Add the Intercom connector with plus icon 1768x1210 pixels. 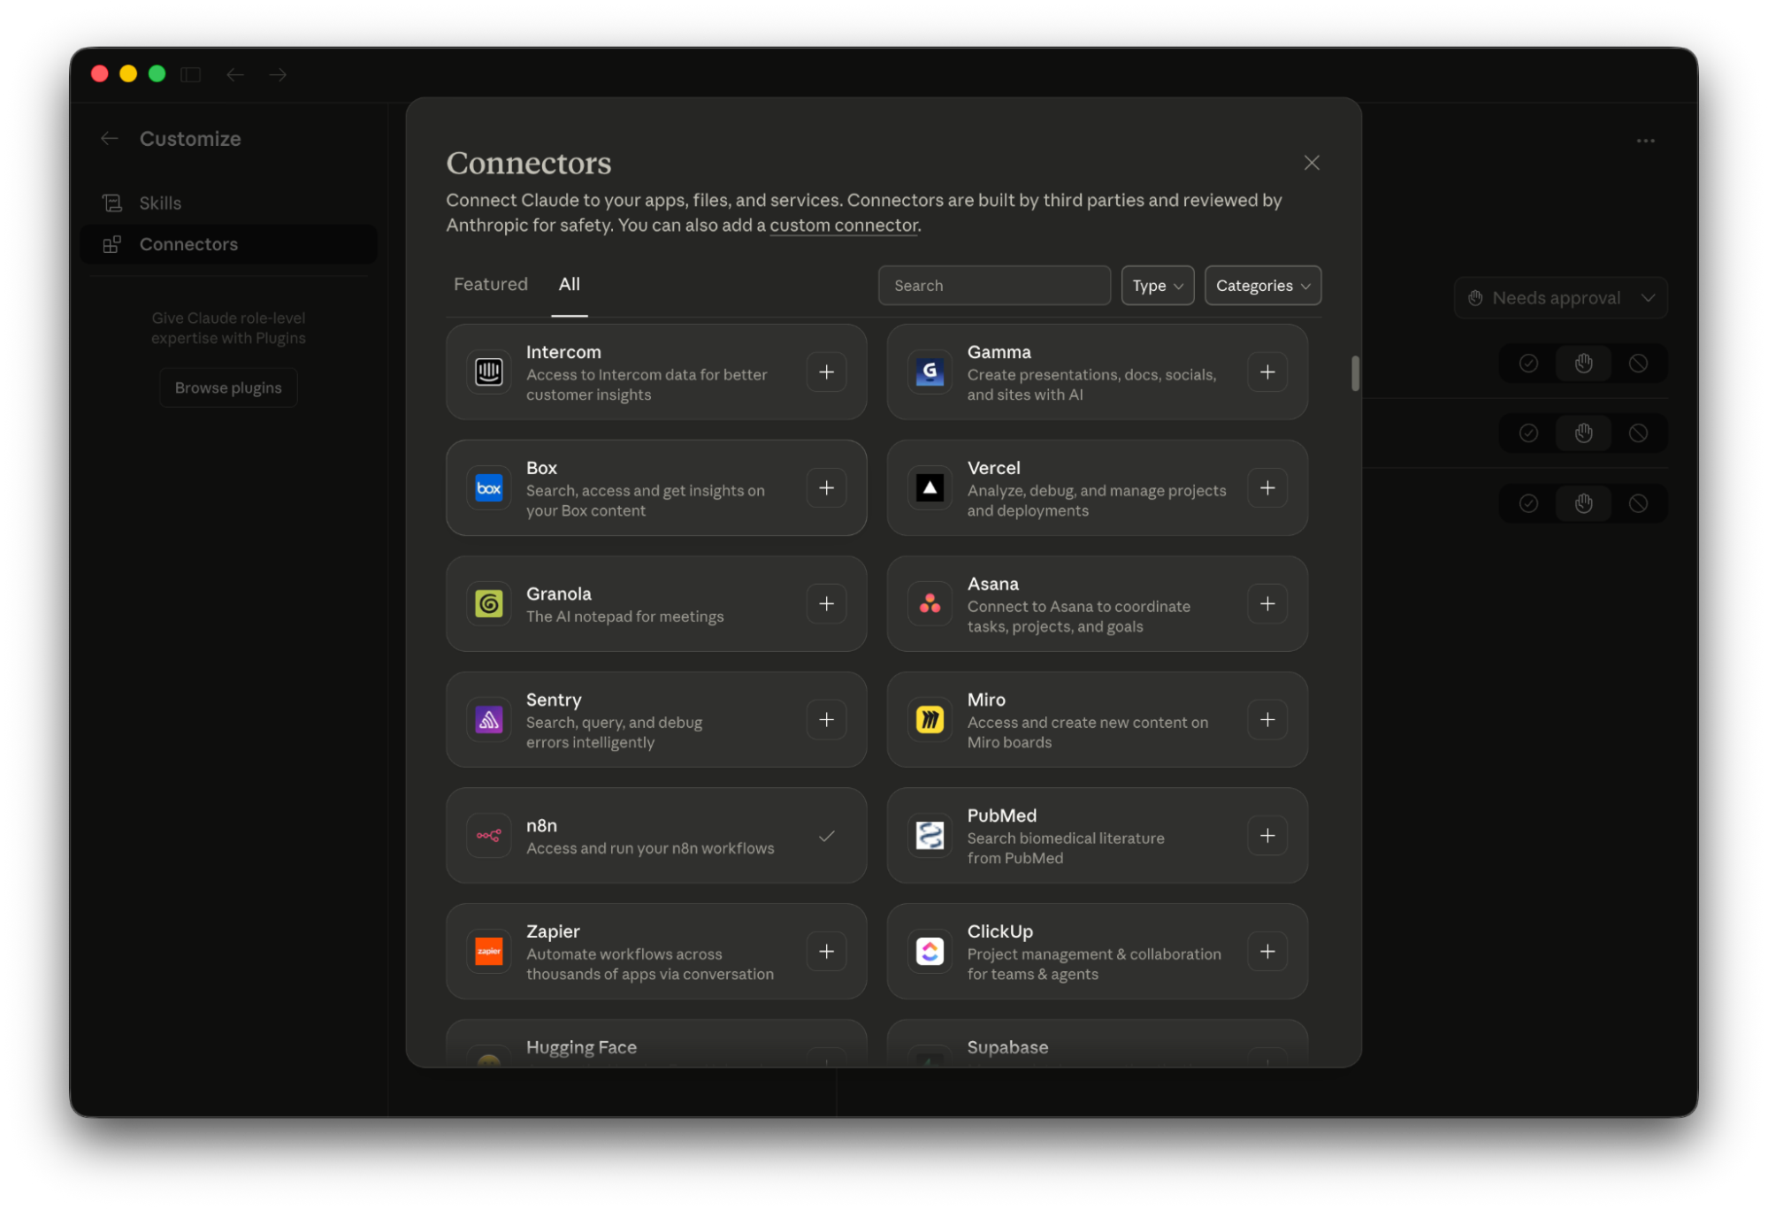pos(826,372)
